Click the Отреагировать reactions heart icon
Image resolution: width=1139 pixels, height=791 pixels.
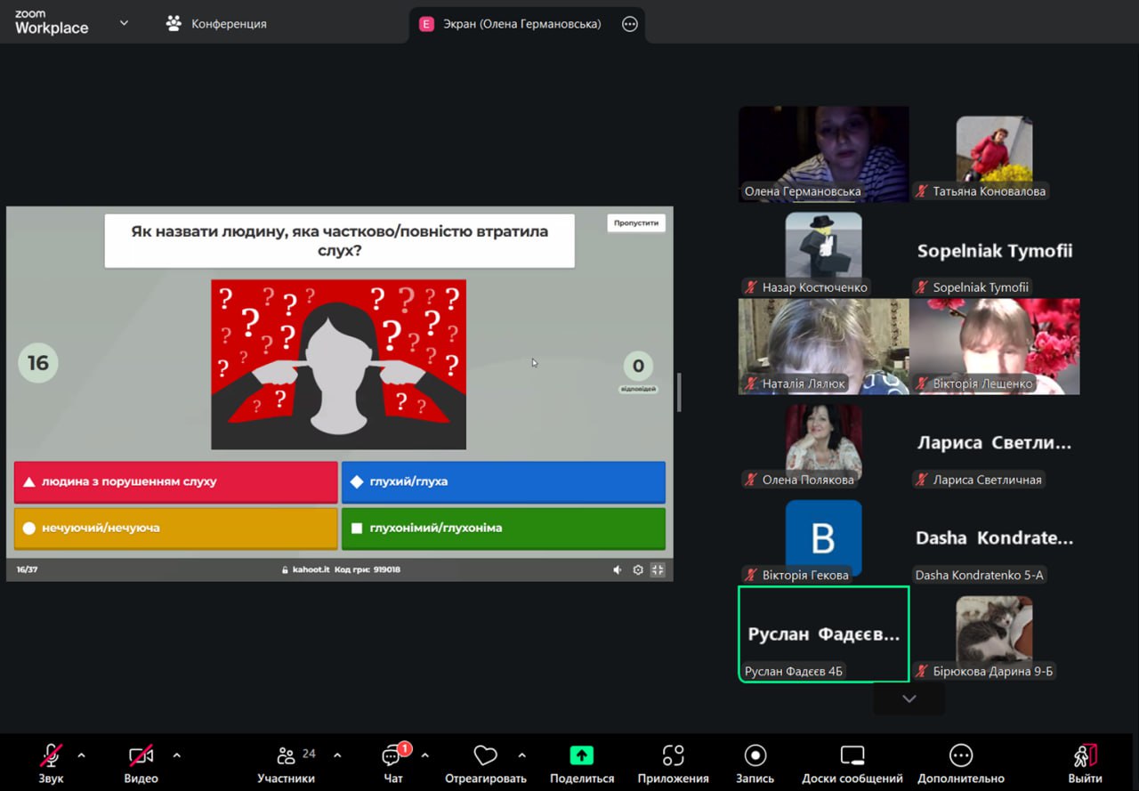pyautogui.click(x=485, y=756)
